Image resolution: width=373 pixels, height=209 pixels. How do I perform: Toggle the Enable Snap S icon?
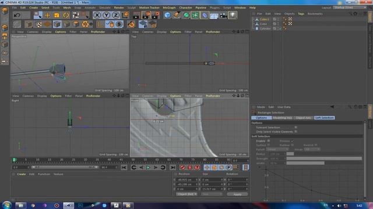119,24
